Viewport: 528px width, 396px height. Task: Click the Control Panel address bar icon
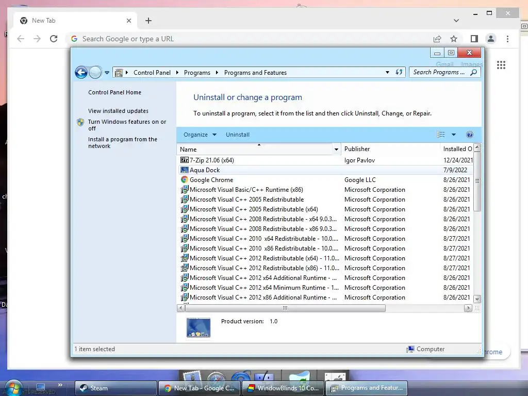(x=119, y=72)
